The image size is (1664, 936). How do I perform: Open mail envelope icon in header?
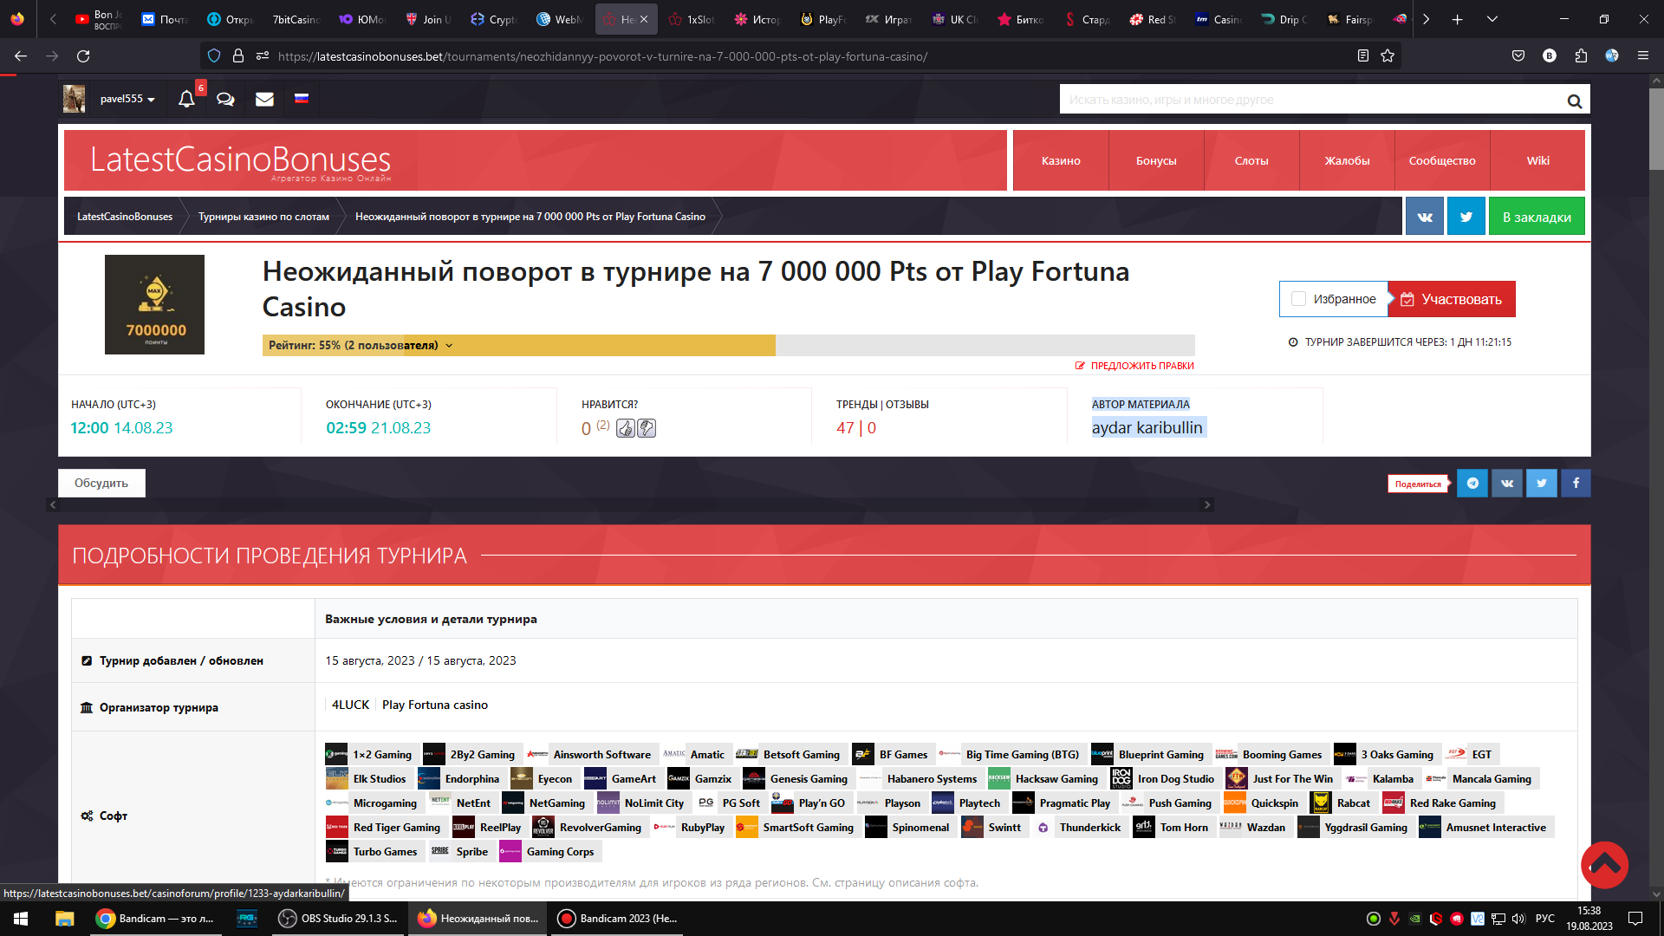click(x=264, y=99)
